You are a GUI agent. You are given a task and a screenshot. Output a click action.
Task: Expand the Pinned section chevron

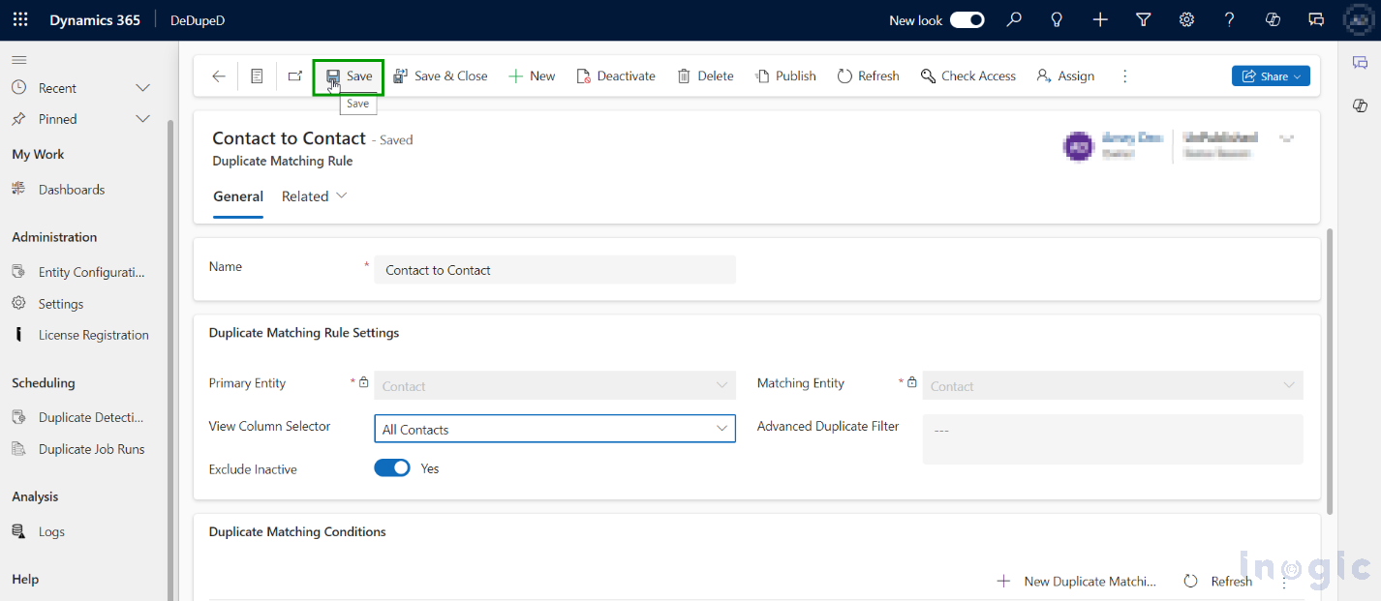143,119
